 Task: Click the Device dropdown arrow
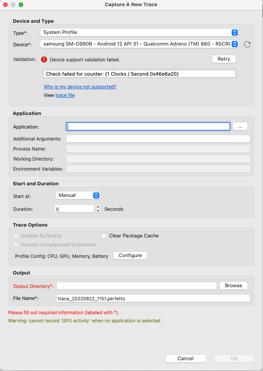coord(234,44)
